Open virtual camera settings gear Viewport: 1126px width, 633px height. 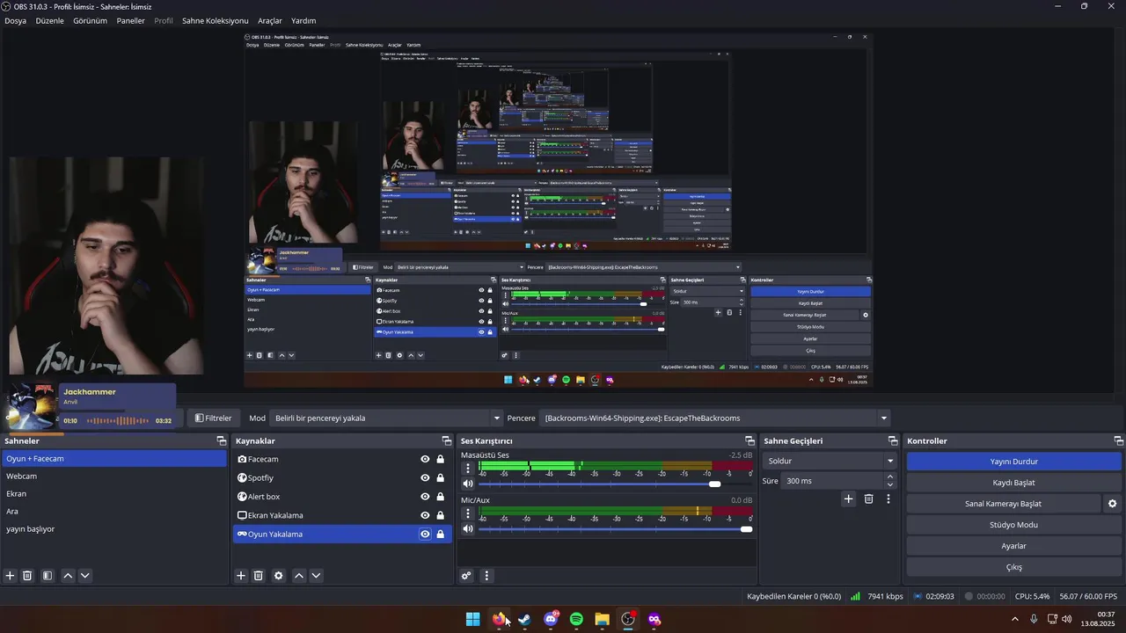coord(1112,504)
